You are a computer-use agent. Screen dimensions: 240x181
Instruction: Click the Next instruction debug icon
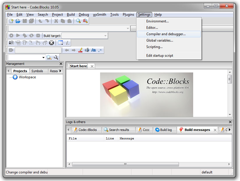(31, 43)
